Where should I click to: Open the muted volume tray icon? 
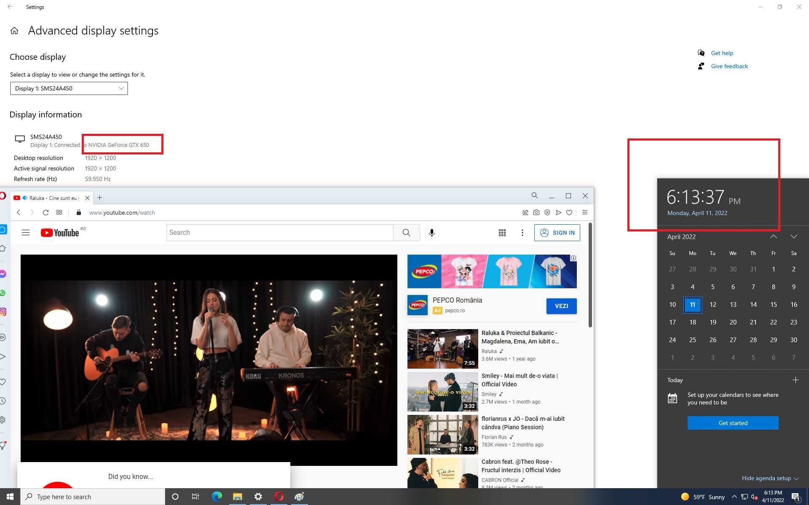[755, 497]
